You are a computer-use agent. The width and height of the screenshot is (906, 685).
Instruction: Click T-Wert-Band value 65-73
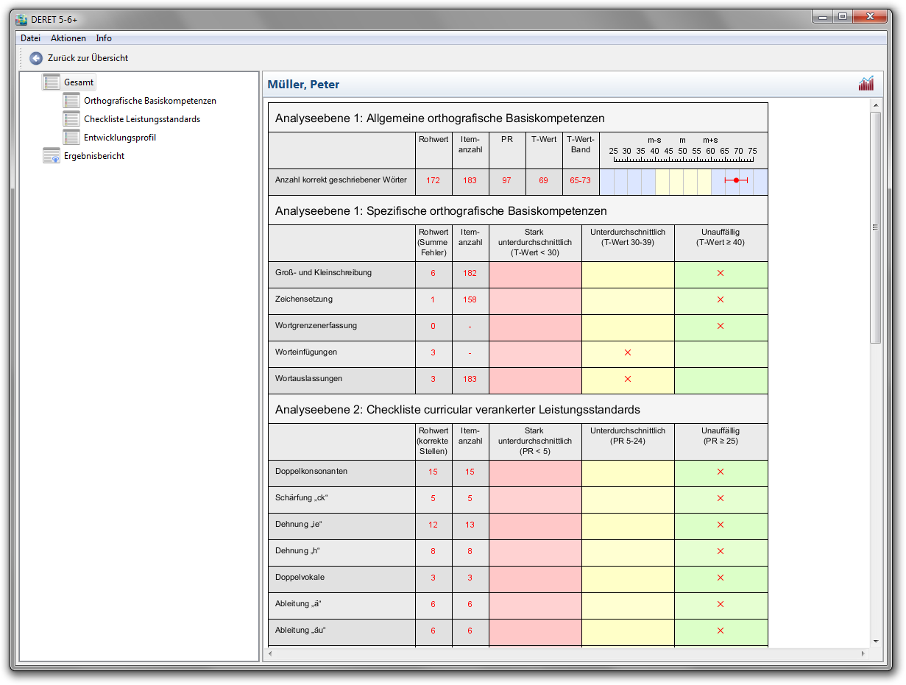coord(580,180)
